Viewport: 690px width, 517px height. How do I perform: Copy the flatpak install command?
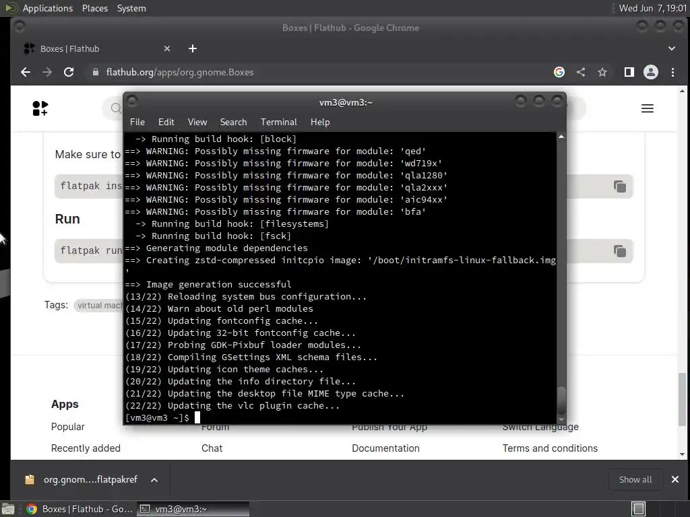(x=620, y=186)
